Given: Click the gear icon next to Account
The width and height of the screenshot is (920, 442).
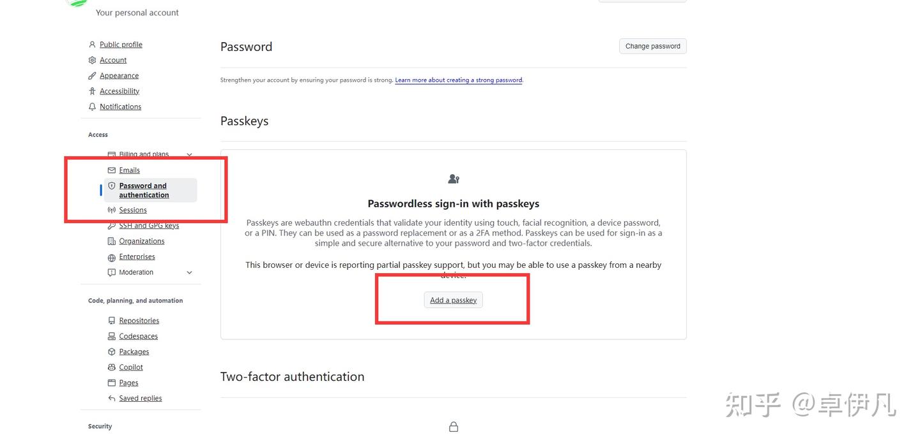Looking at the screenshot, I should coord(92,60).
